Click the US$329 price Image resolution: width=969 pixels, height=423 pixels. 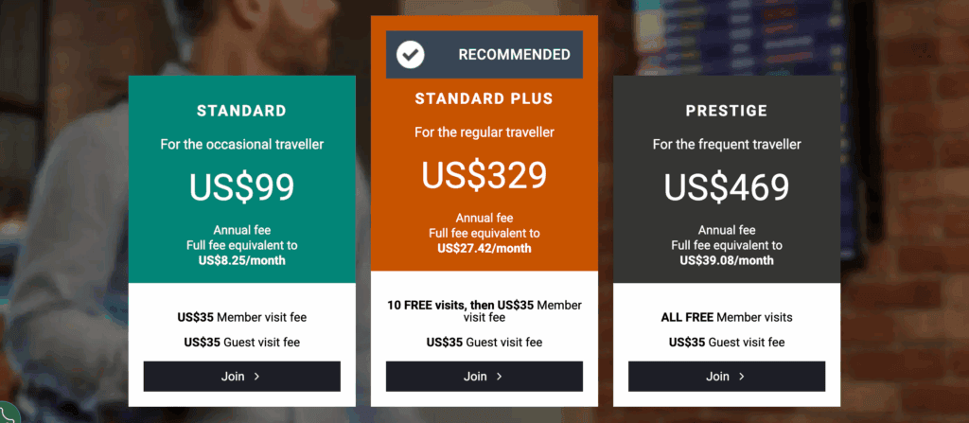(484, 174)
